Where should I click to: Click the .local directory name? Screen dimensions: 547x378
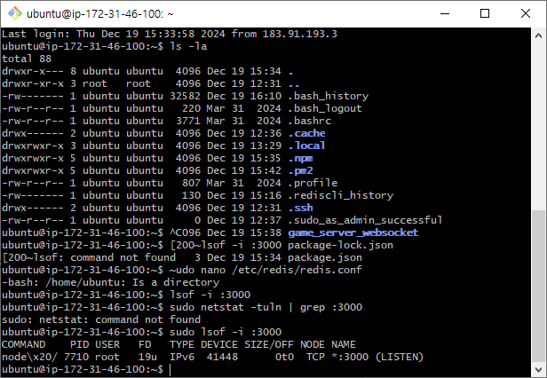pyautogui.click(x=307, y=146)
